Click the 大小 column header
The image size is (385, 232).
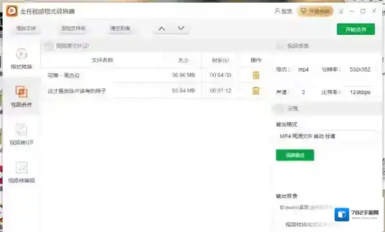point(183,61)
